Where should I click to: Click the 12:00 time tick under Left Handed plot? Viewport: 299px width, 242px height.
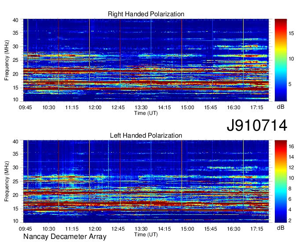tap(95, 229)
